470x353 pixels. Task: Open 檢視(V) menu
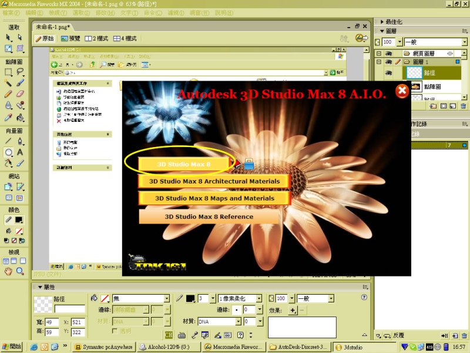(58, 13)
